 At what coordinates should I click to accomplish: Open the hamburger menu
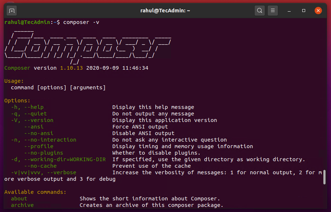click(273, 11)
